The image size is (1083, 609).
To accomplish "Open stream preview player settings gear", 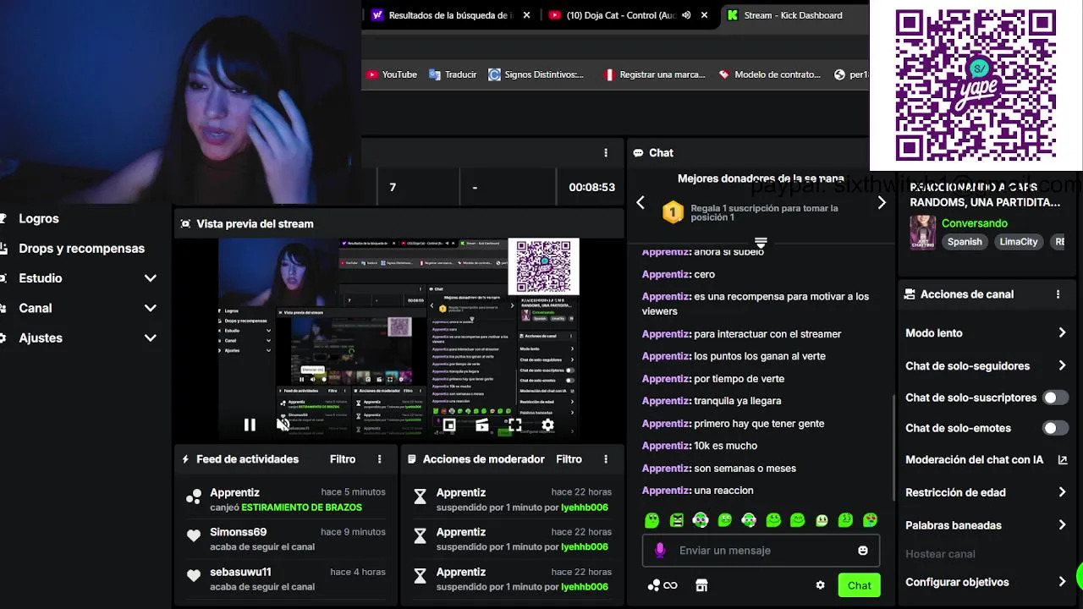I will 547,425.
